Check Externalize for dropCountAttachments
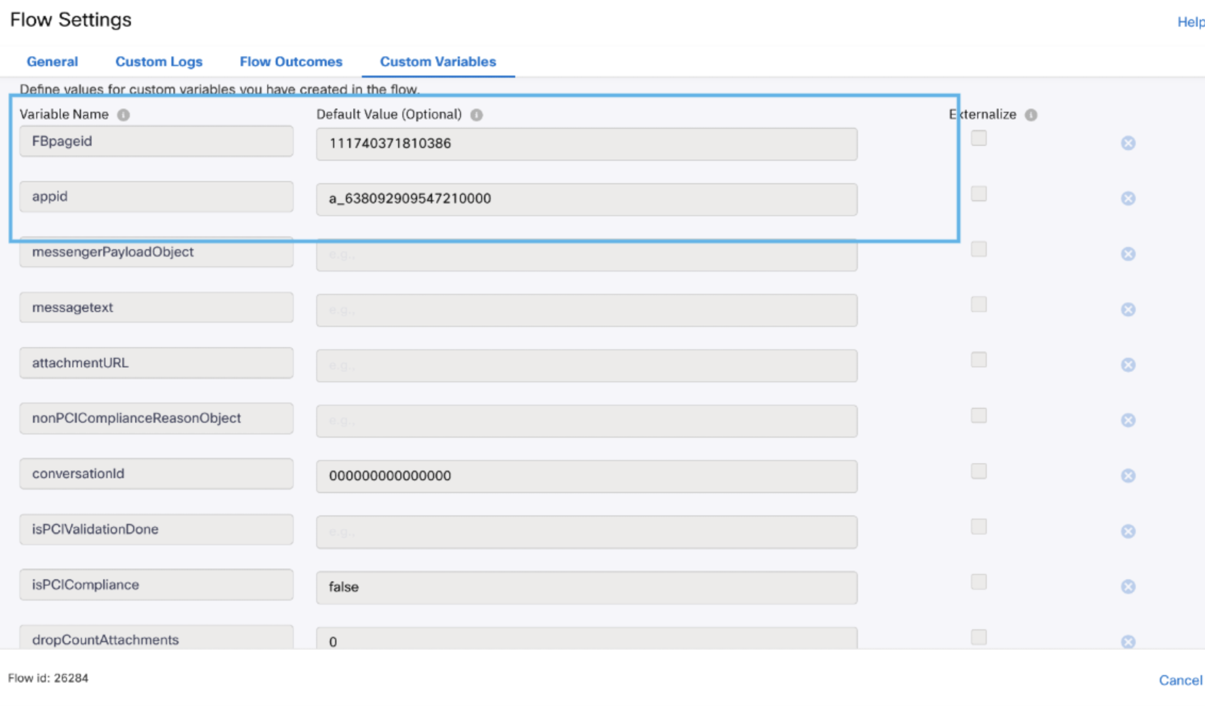 [x=979, y=637]
